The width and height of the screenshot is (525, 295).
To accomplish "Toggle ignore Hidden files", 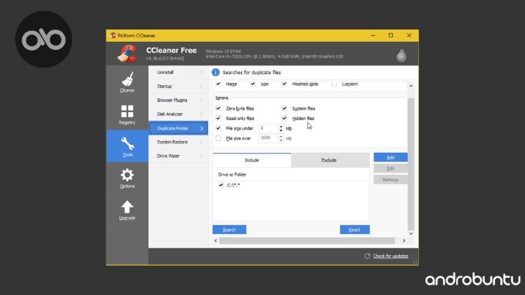I will pos(284,118).
